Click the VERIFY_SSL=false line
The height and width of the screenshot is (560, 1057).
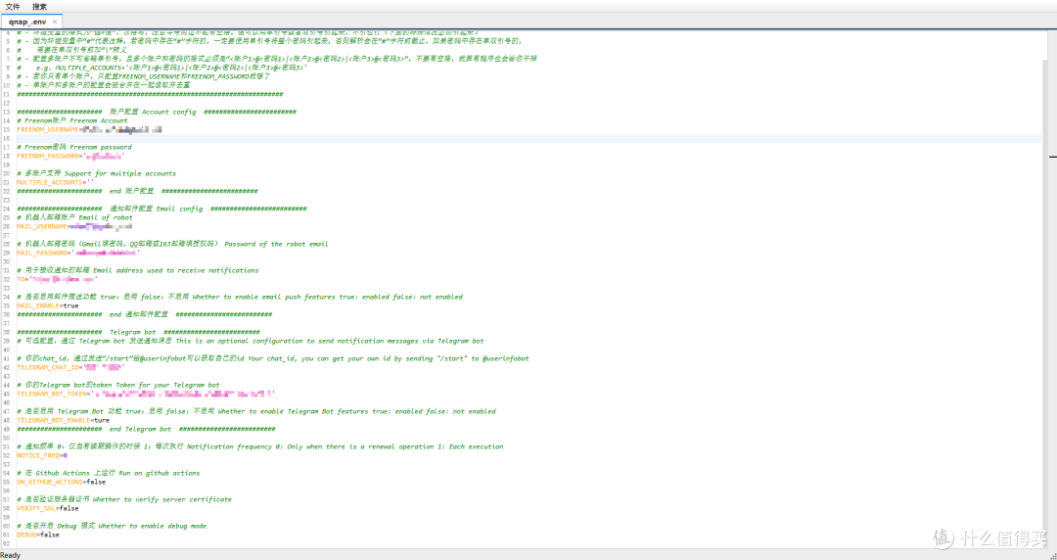coord(48,508)
